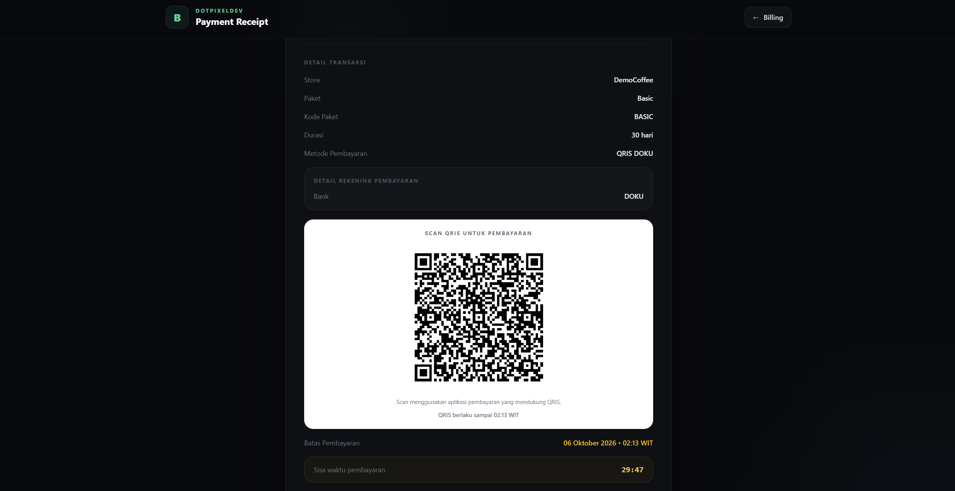Click the green B logo icon
The width and height of the screenshot is (955, 491).
177,17
